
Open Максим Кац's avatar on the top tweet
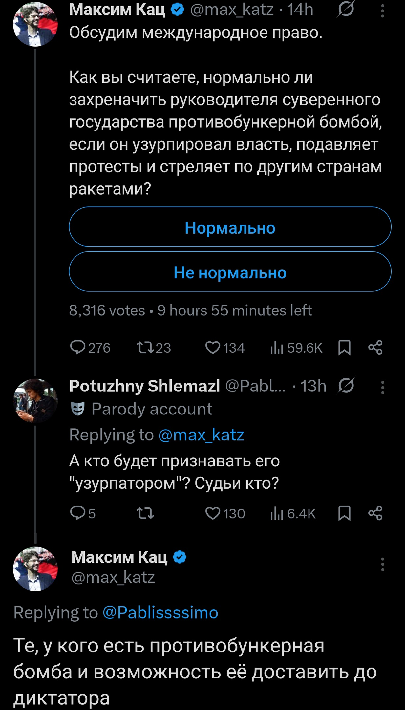35,24
